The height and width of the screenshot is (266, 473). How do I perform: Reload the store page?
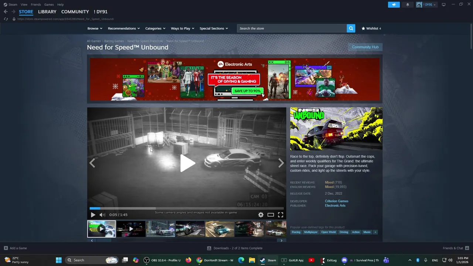click(6, 19)
